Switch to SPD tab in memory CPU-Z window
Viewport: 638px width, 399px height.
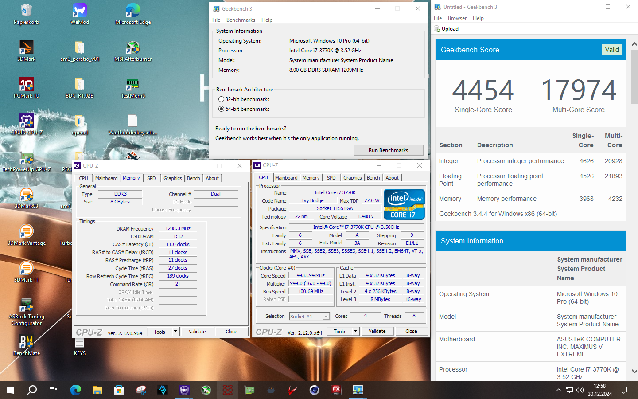click(151, 178)
